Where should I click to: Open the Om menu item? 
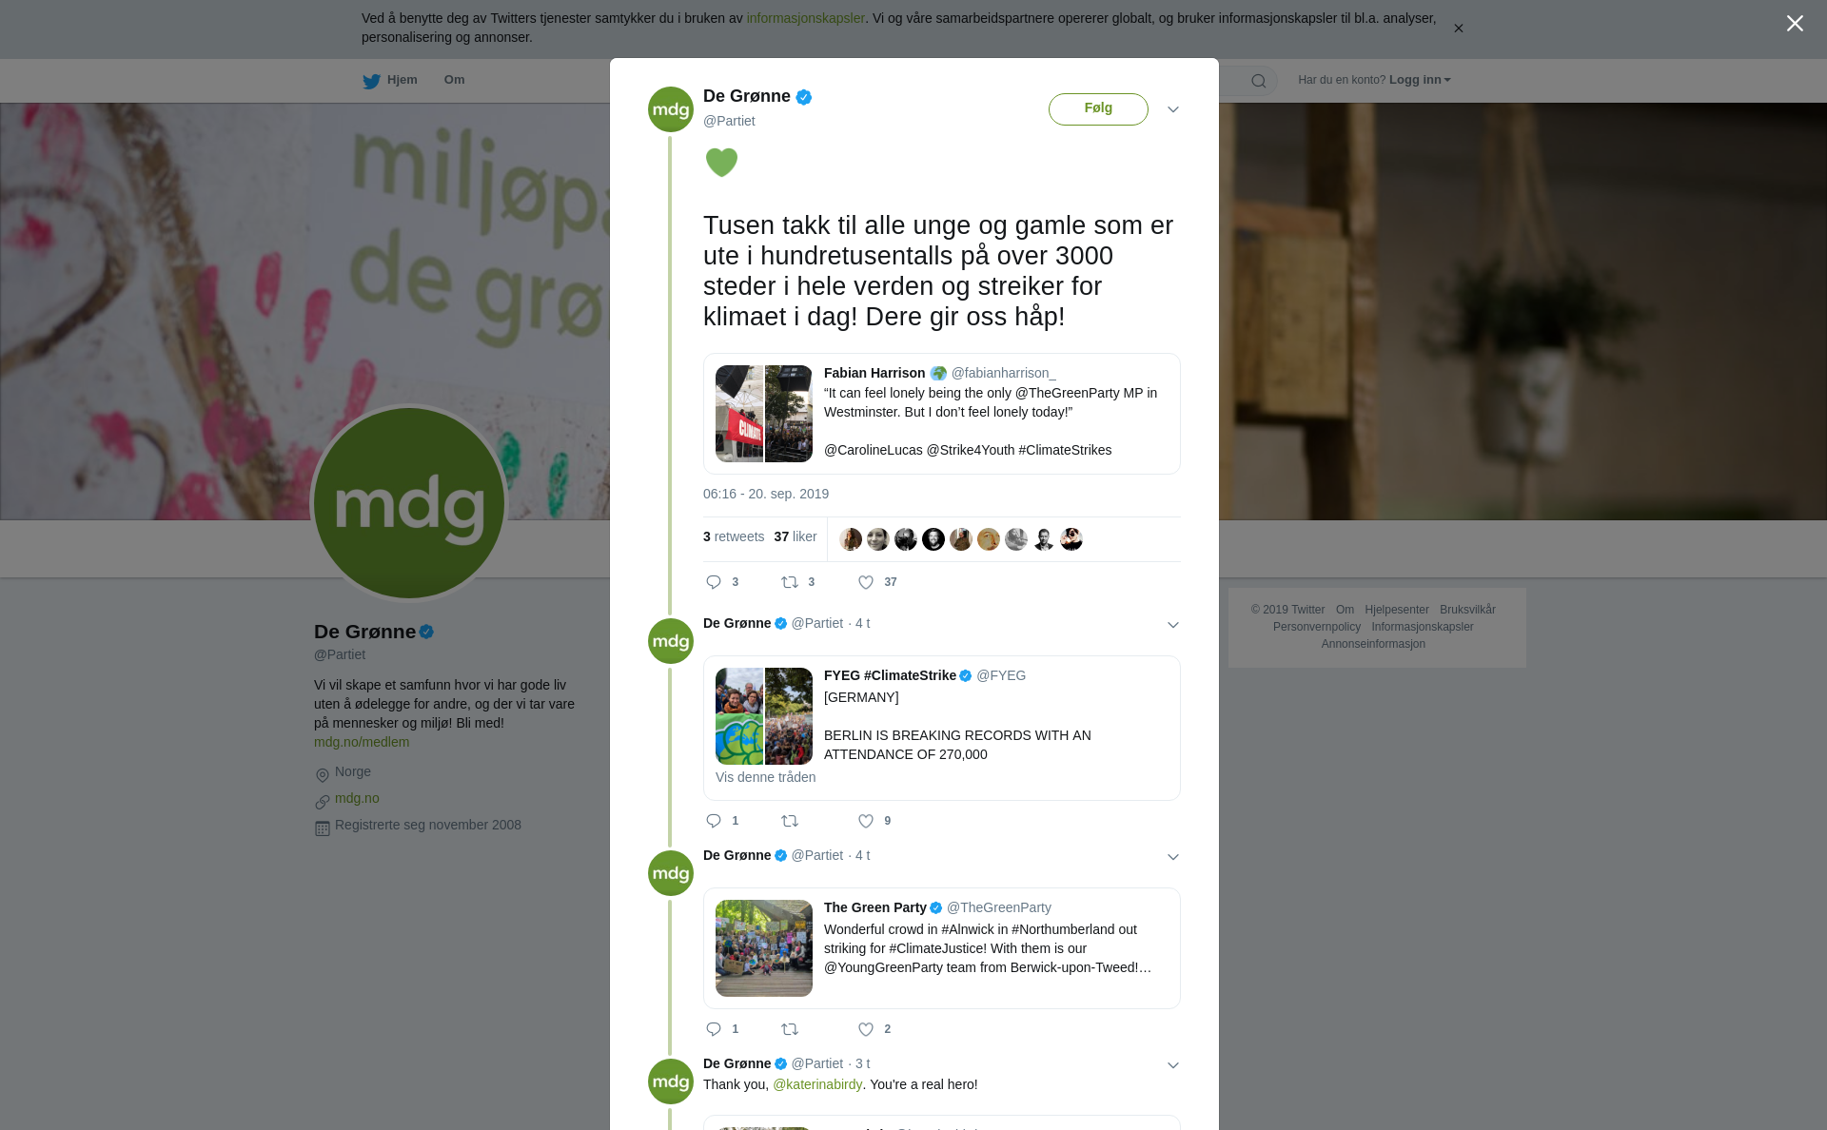pyautogui.click(x=454, y=80)
